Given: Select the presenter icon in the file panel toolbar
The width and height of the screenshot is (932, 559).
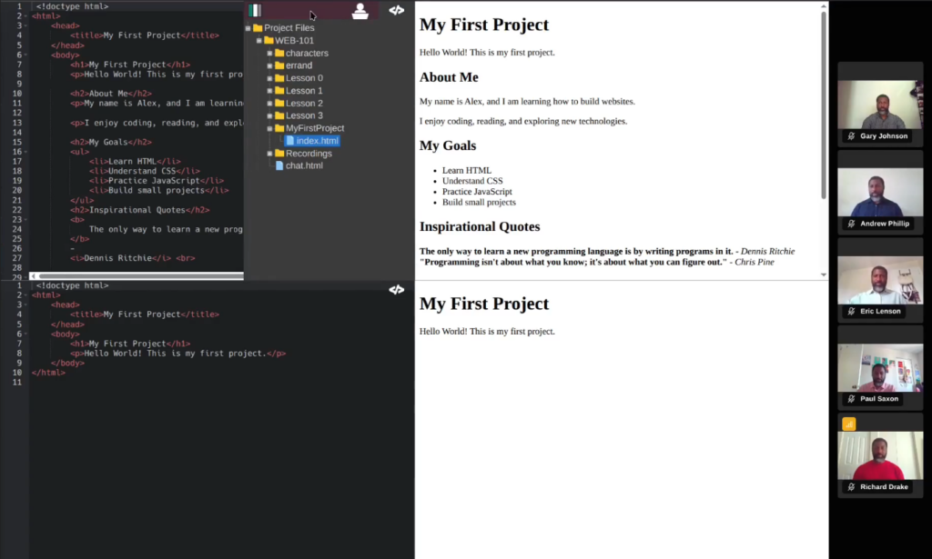Looking at the screenshot, I should click(x=360, y=9).
